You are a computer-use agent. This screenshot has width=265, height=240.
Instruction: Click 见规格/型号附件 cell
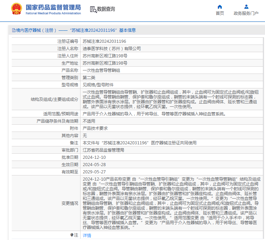point(98,85)
